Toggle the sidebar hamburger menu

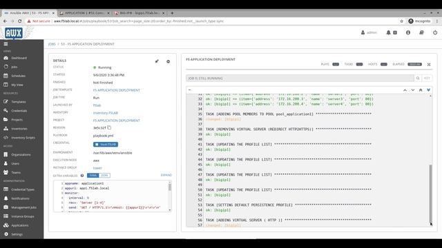pyautogui.click(x=6, y=44)
